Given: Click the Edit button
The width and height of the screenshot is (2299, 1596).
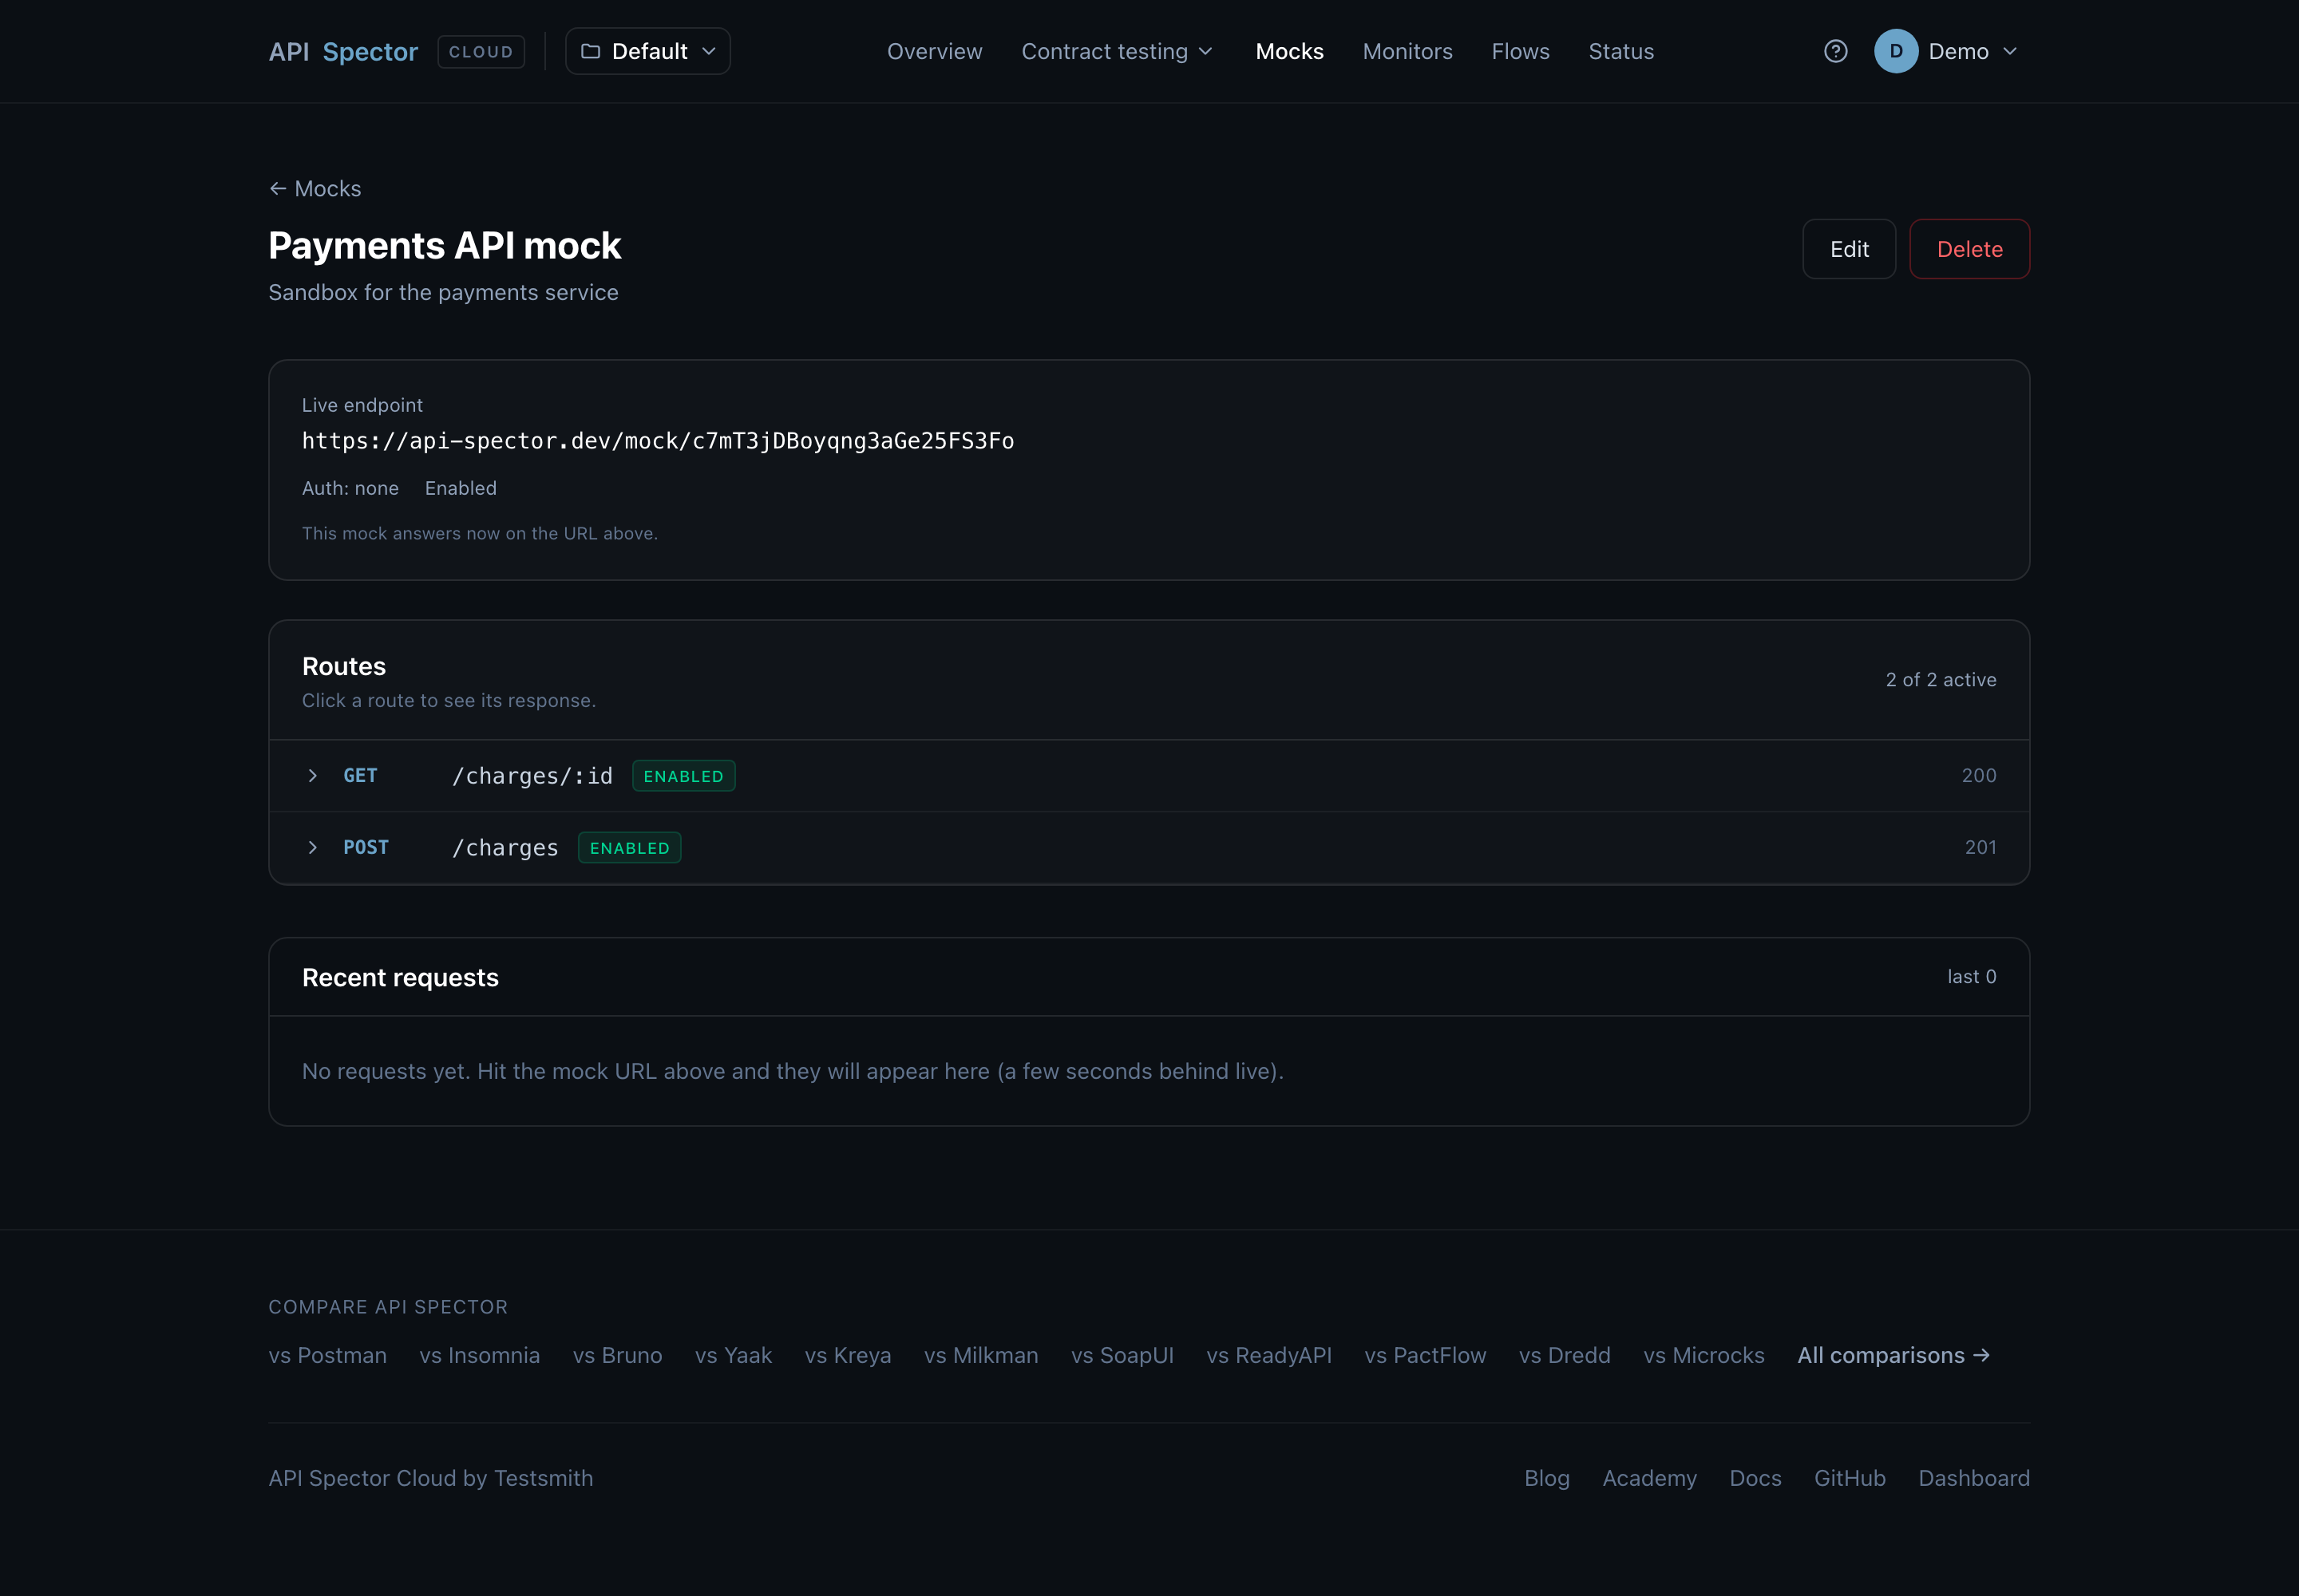Looking at the screenshot, I should pyautogui.click(x=1849, y=249).
